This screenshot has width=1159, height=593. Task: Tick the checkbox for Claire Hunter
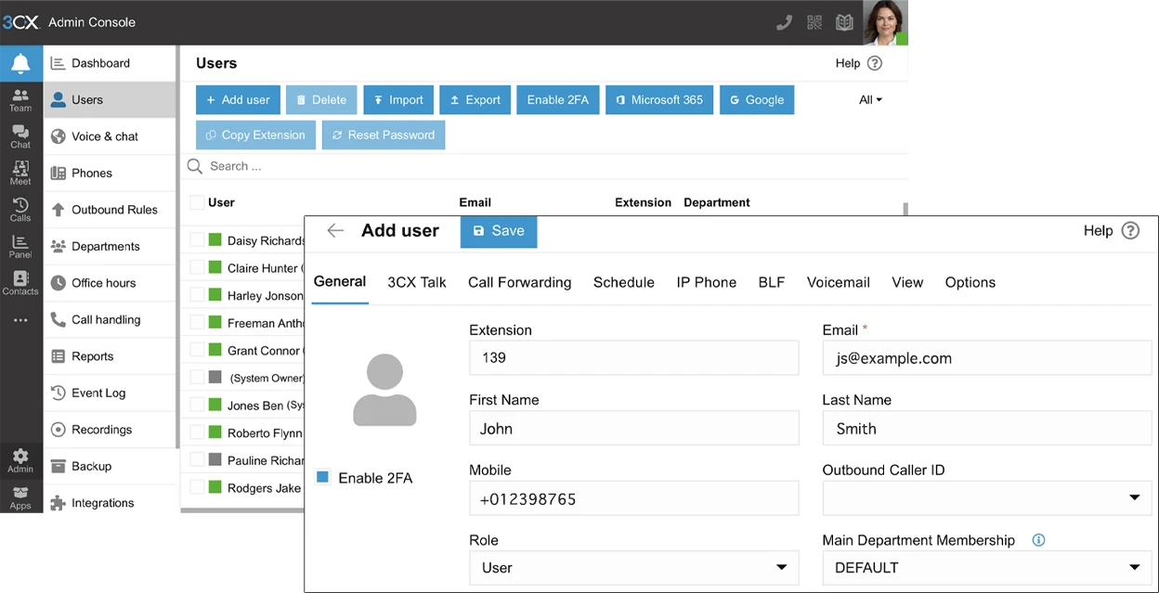(197, 267)
